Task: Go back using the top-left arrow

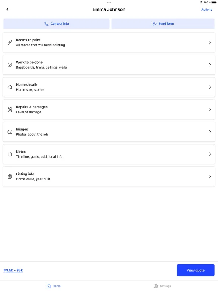Action: (8, 9)
